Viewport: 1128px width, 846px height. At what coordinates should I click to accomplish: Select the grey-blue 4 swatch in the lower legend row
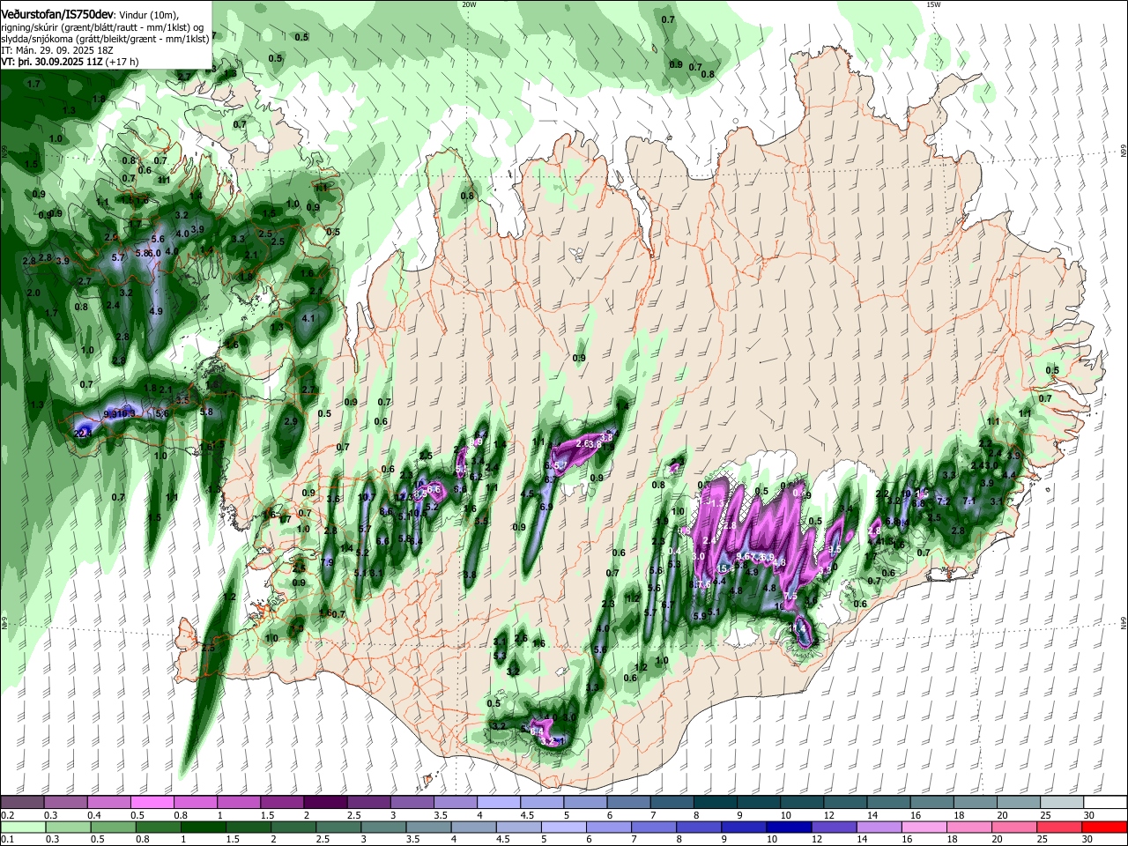pos(472,827)
